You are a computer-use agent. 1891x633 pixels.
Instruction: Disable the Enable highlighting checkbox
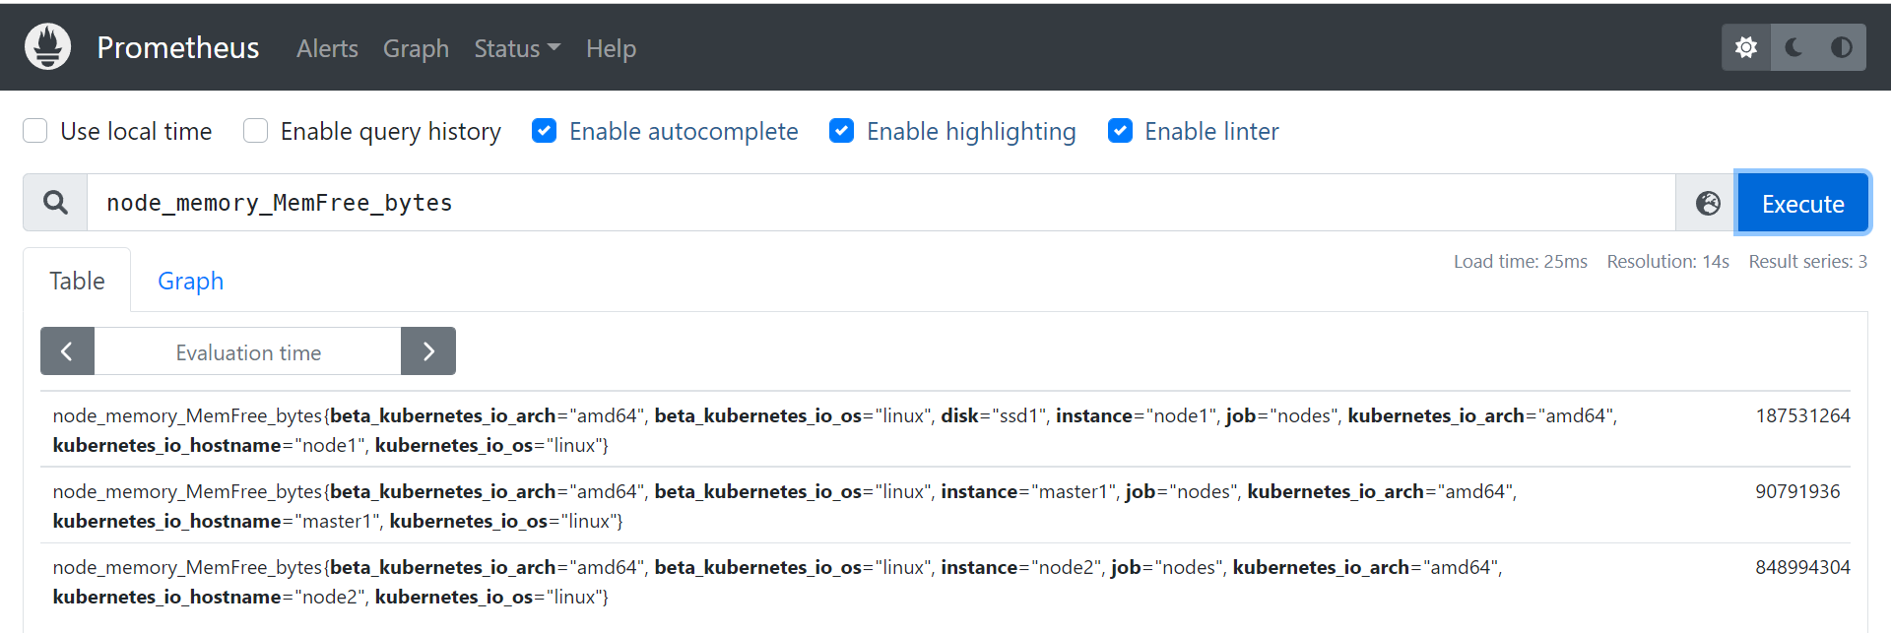(x=841, y=131)
